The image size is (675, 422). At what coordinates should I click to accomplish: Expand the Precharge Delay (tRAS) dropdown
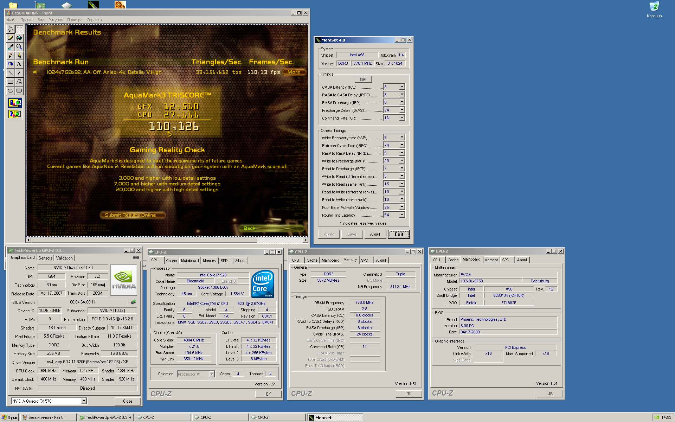(402, 110)
